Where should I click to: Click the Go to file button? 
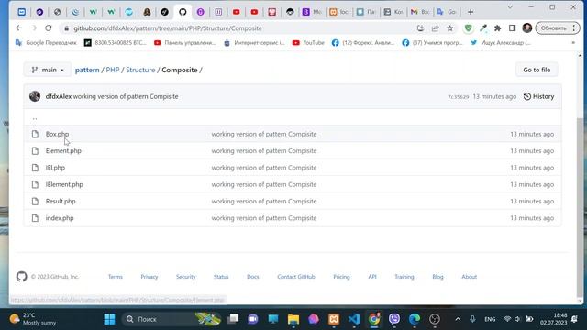pos(537,70)
